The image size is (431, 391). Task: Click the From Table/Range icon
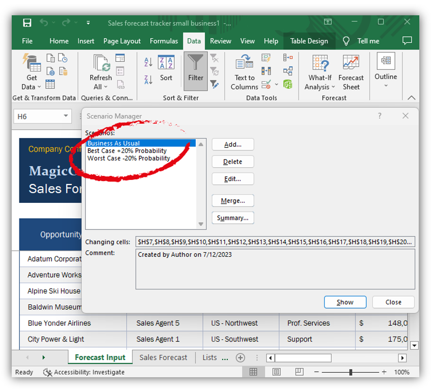50,84
